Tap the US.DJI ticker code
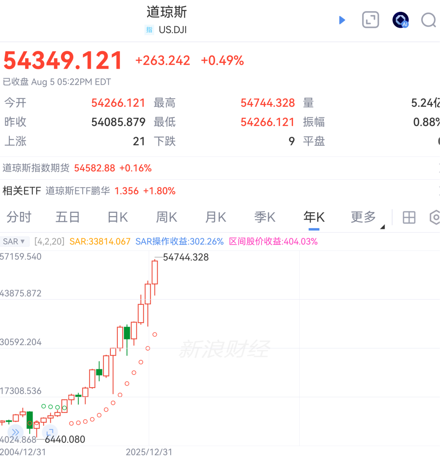440x456 pixels. point(173,30)
